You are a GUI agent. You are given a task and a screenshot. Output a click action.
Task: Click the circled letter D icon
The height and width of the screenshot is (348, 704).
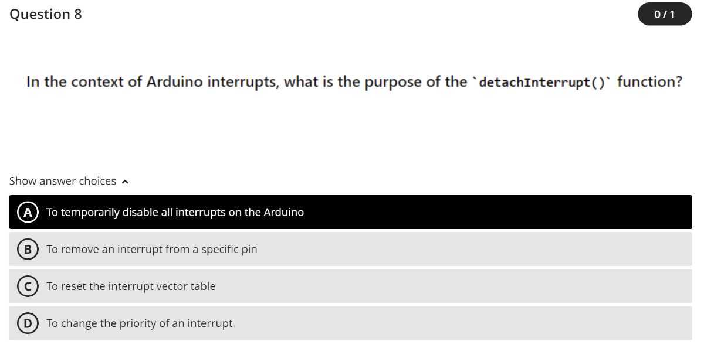coord(27,323)
